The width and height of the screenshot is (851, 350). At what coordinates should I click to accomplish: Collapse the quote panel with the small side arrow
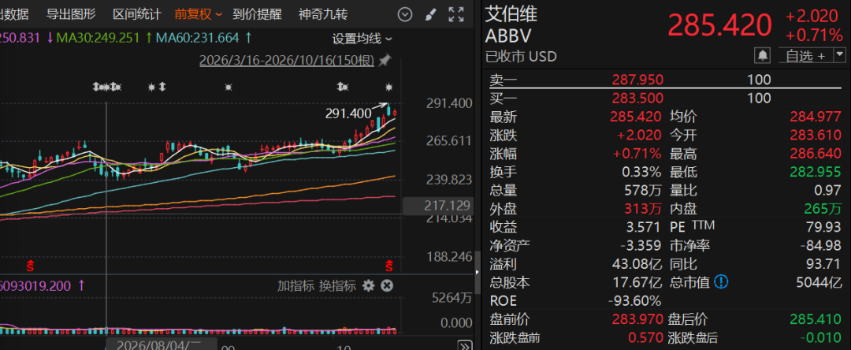(x=477, y=273)
